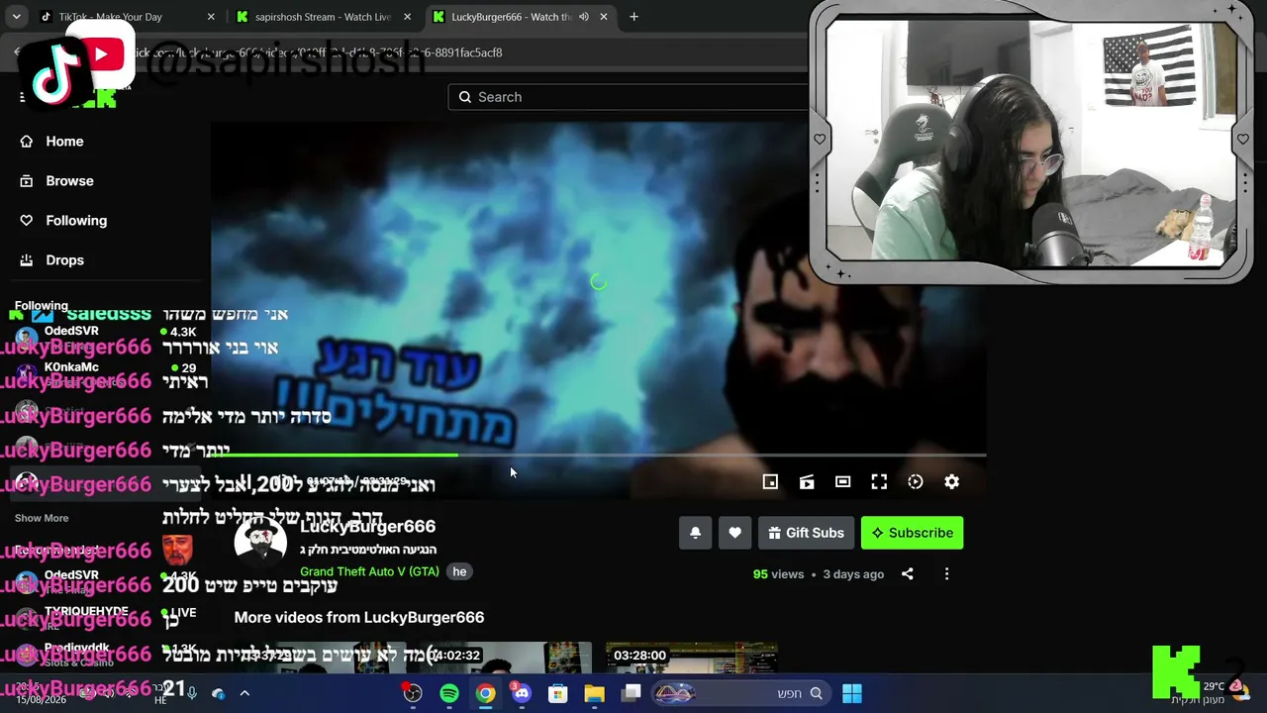Open video player settings gear
1267x713 pixels.
(951, 481)
